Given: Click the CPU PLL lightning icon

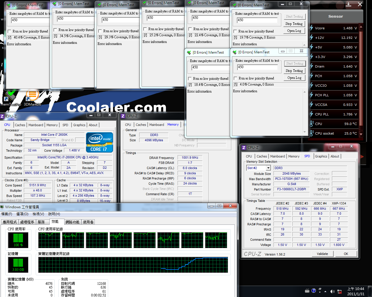Looking at the screenshot, I should (312, 114).
